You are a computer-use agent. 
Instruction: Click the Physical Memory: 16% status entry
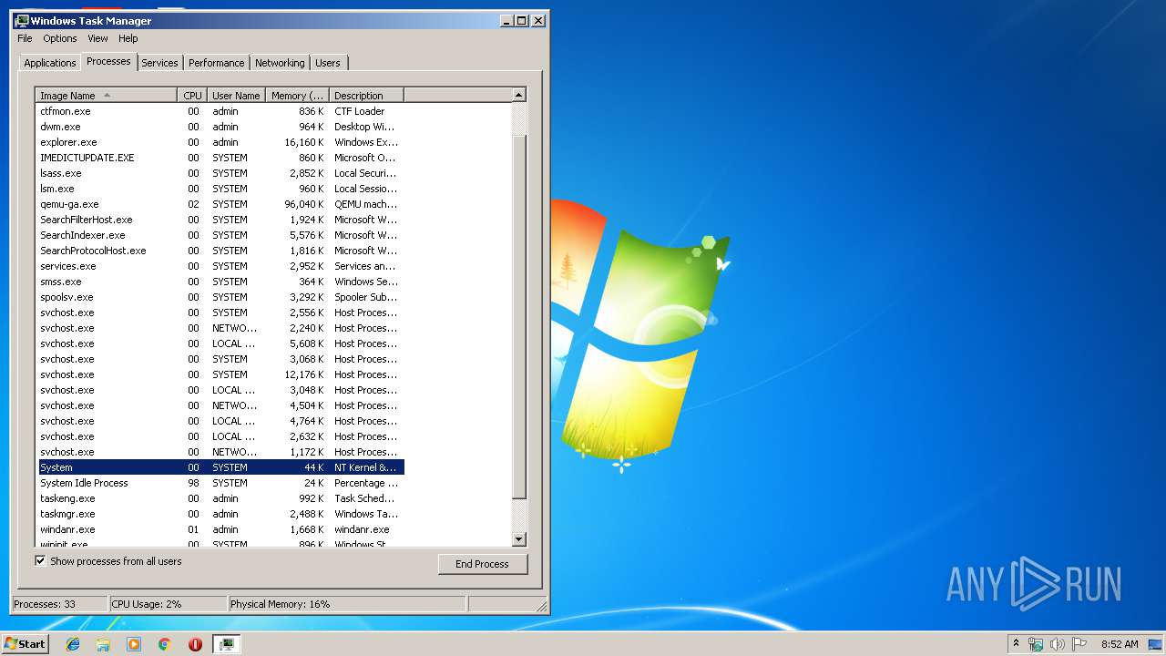tap(346, 604)
